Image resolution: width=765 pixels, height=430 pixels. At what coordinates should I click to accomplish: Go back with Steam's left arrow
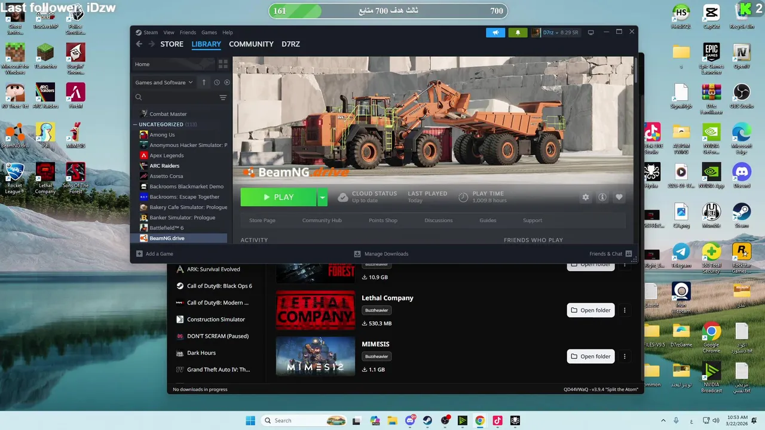point(139,44)
